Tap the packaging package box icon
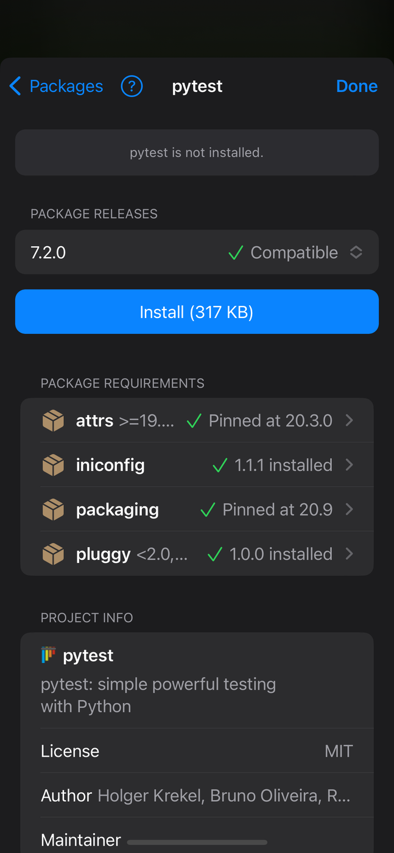 54,509
